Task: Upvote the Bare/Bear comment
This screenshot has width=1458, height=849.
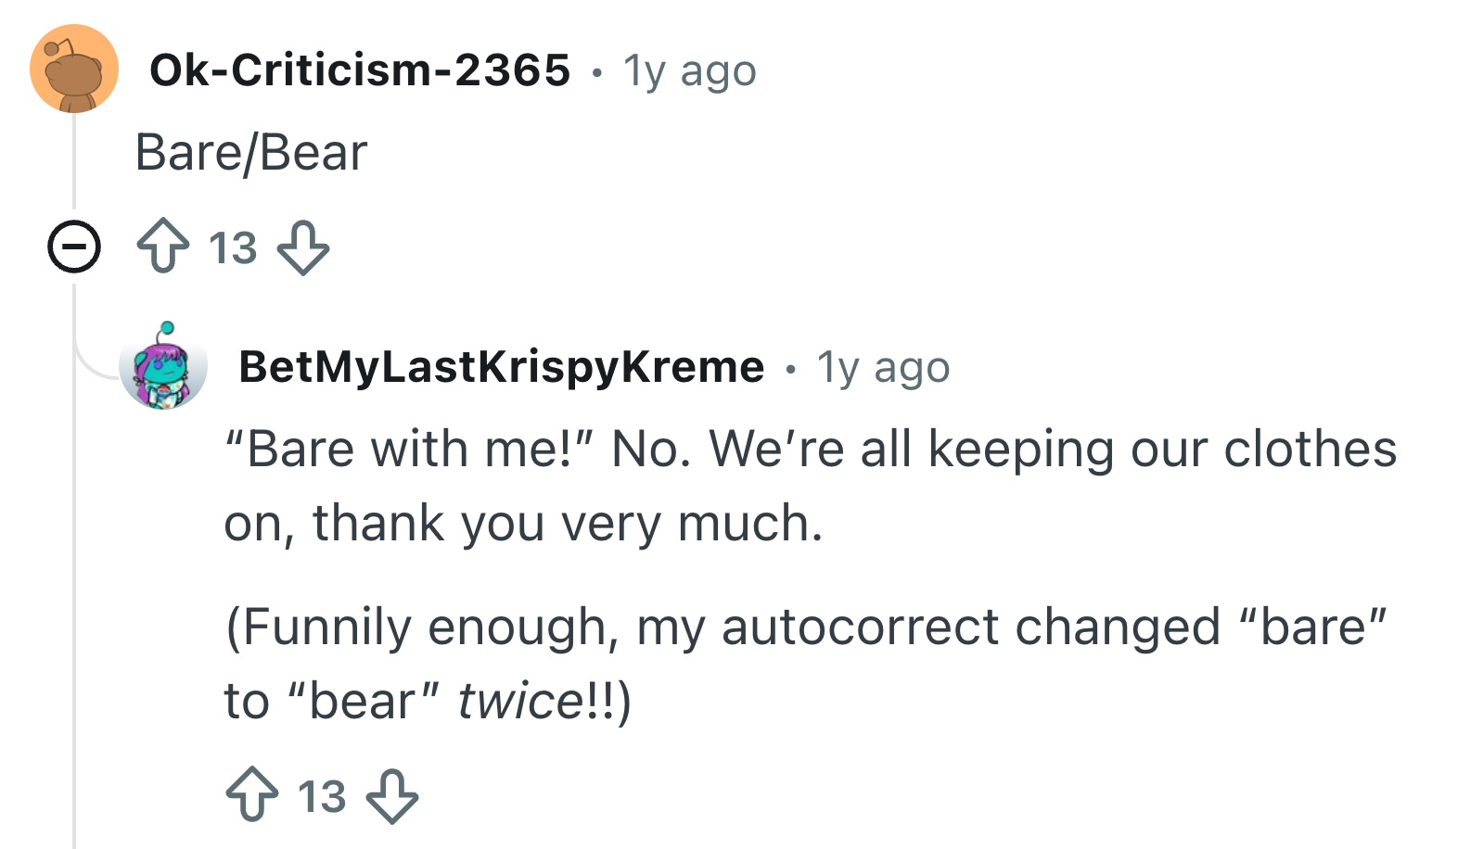Action: (x=163, y=247)
